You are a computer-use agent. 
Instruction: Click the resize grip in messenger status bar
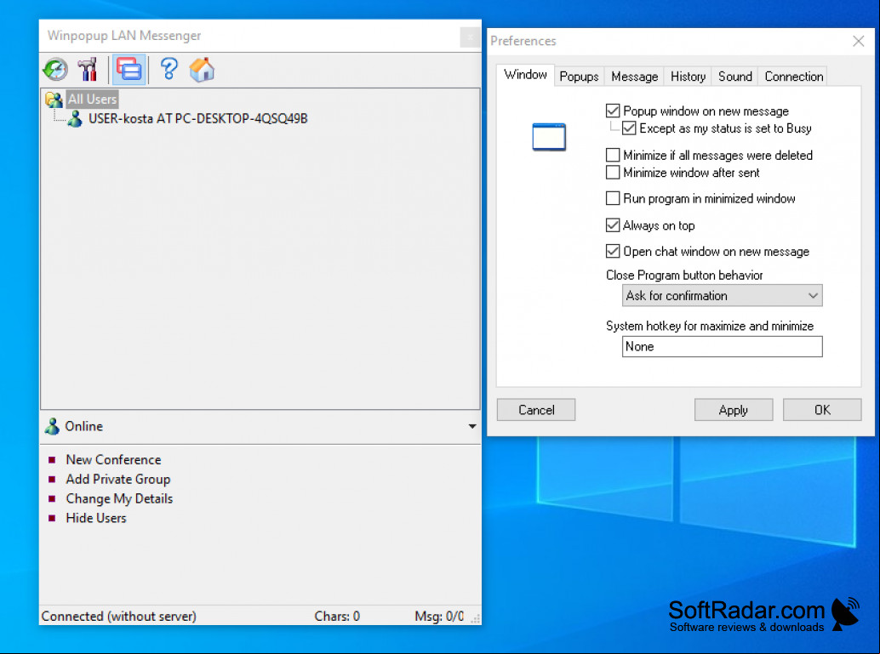click(476, 618)
